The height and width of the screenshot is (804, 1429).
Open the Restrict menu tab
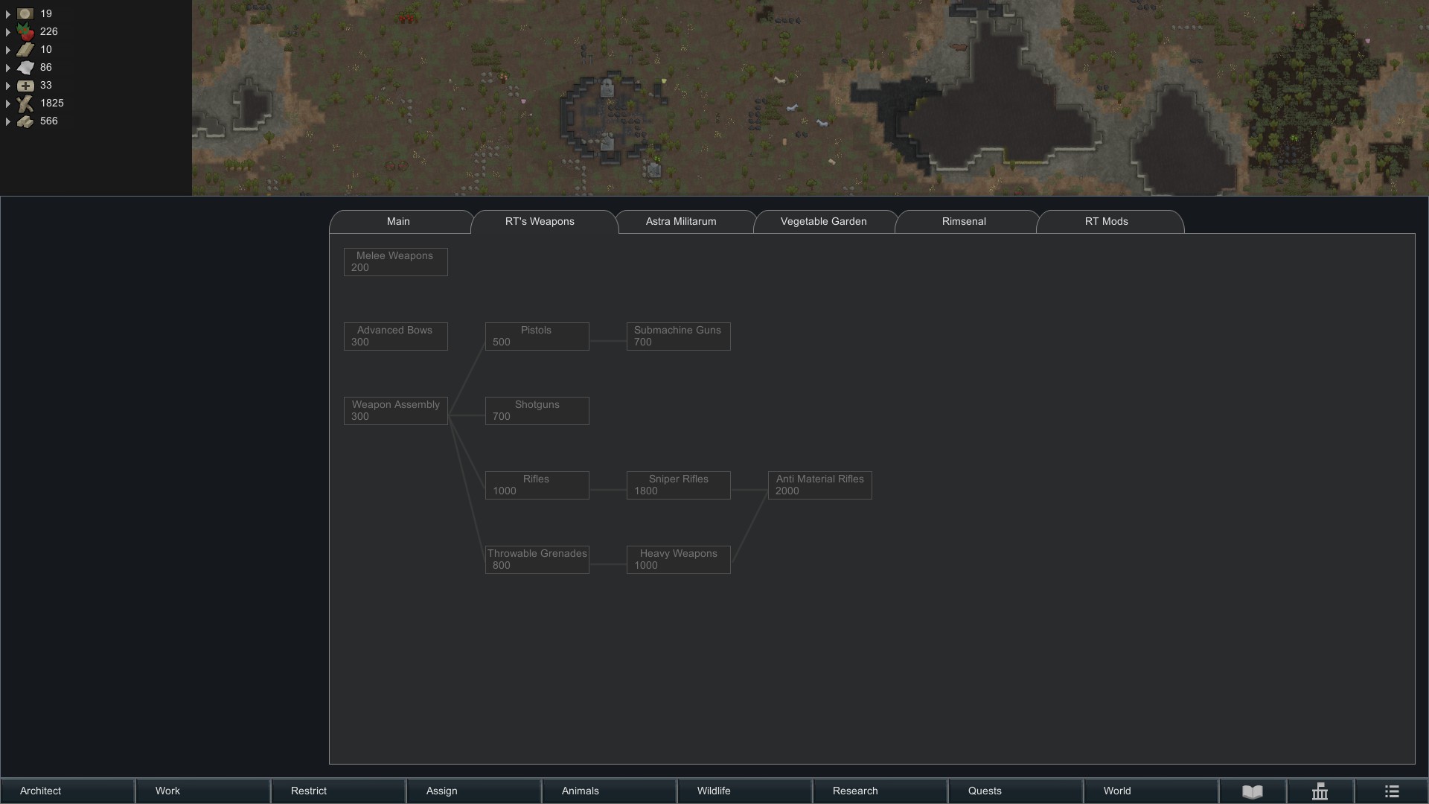click(339, 791)
